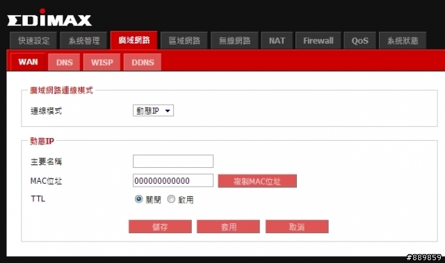Open the 快速設定 tab
The height and width of the screenshot is (263, 445).
33,41
